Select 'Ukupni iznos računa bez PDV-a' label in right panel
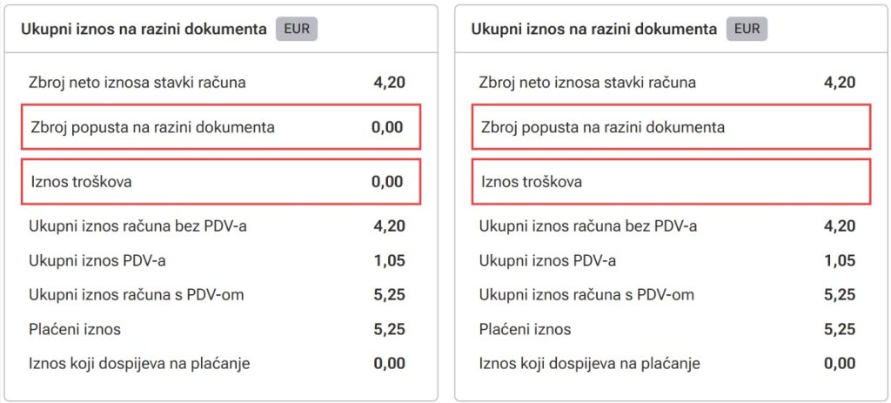This screenshot has height=403, width=891. pos(588,226)
